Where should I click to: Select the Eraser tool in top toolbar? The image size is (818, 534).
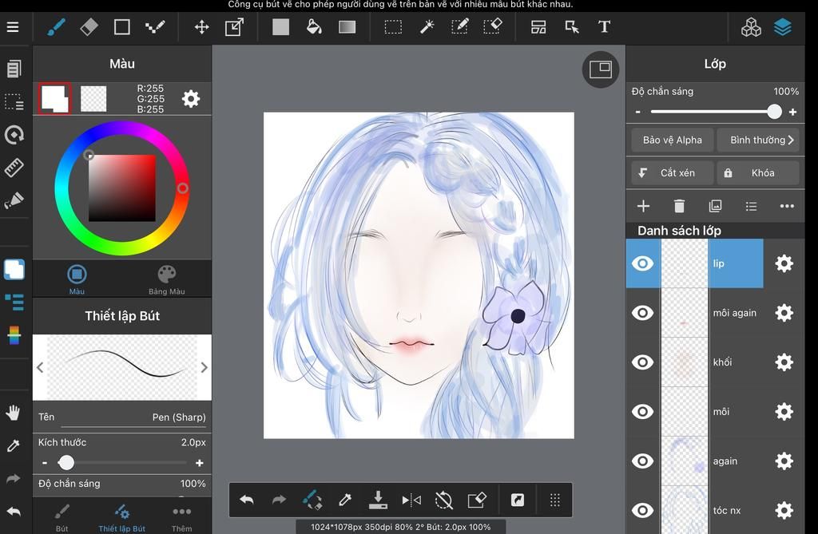tap(89, 27)
